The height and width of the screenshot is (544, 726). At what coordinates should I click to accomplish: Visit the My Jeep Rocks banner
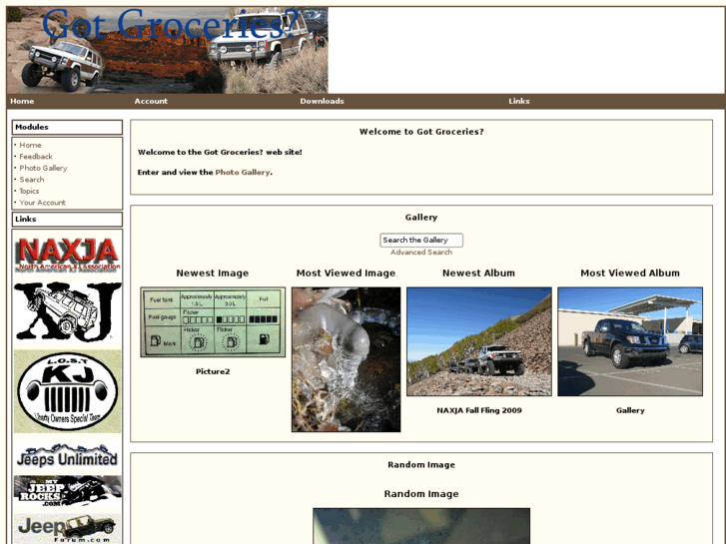coord(68,491)
